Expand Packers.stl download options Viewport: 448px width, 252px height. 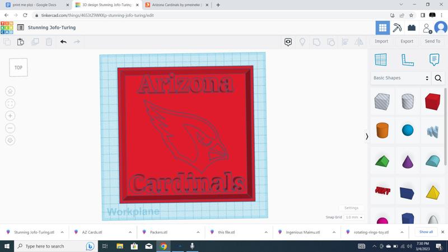[198, 232]
